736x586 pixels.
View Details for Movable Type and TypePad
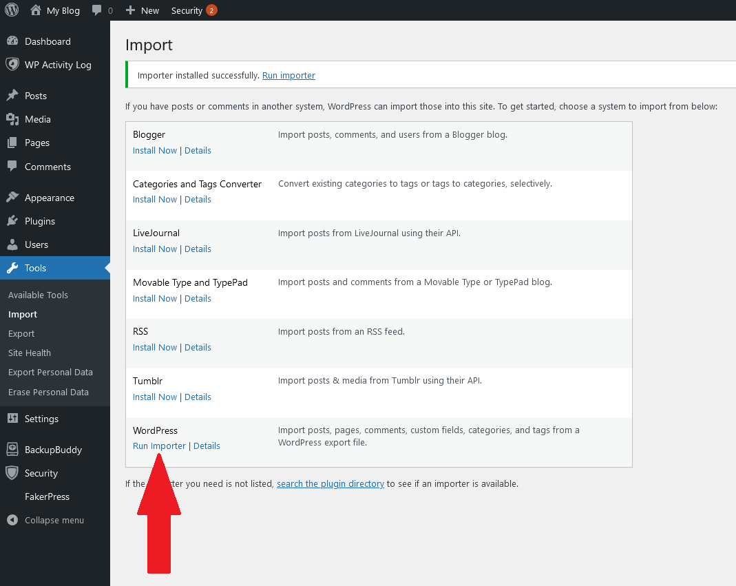point(198,298)
